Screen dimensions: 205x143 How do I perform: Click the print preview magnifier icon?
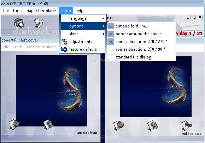pos(39,23)
